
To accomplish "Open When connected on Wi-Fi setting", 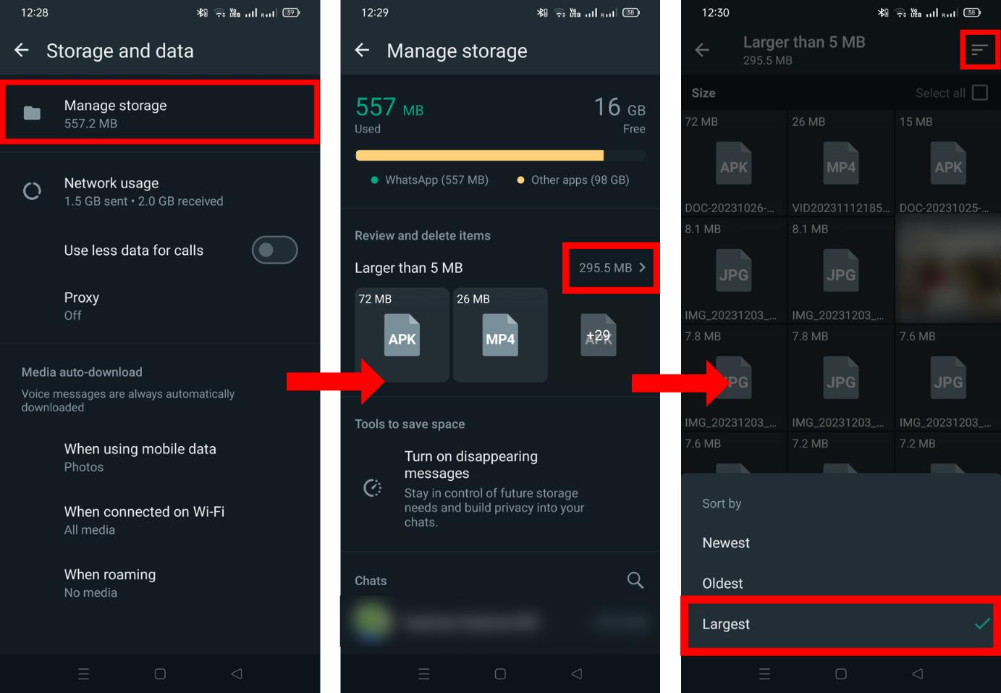I will coord(144,520).
